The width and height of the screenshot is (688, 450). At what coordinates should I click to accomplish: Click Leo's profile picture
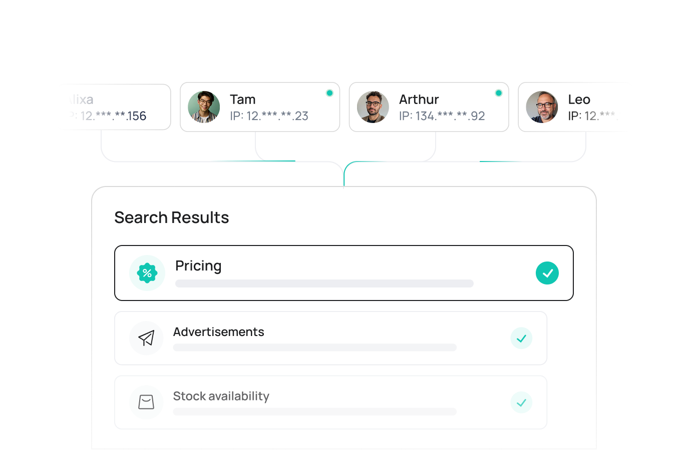coord(542,107)
